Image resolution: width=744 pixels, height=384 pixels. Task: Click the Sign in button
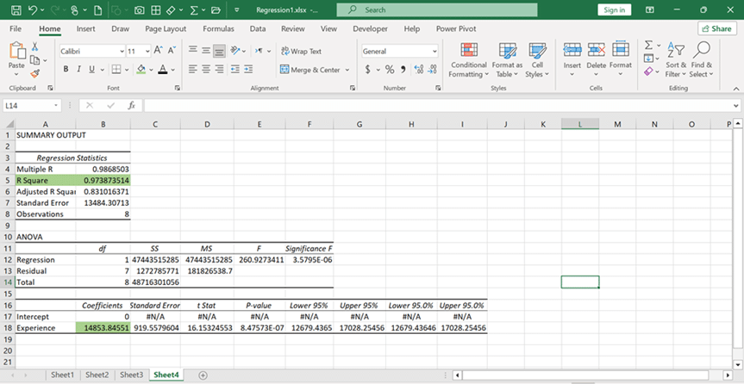coord(615,9)
